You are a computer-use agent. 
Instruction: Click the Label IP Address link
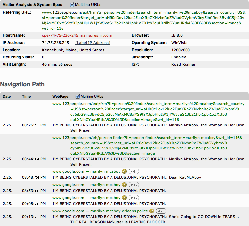(x=93, y=43)
